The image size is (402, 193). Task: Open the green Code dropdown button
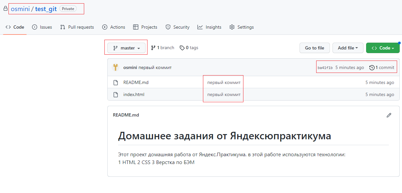click(383, 48)
